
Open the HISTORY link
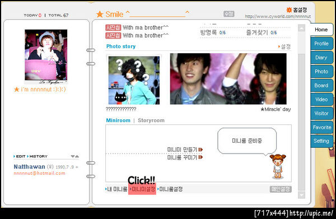click(x=37, y=156)
